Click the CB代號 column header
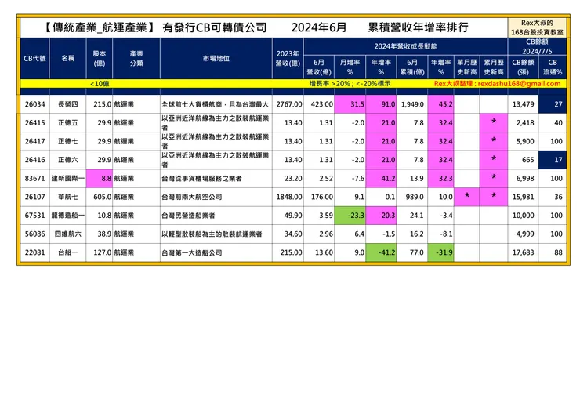Viewport: 580px width, 410px height. [x=34, y=58]
